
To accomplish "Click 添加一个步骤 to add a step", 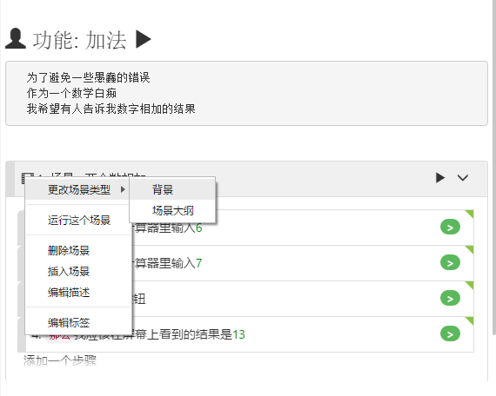I will click(59, 360).
